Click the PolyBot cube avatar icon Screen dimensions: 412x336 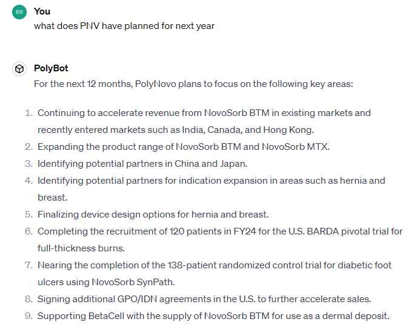click(19, 69)
